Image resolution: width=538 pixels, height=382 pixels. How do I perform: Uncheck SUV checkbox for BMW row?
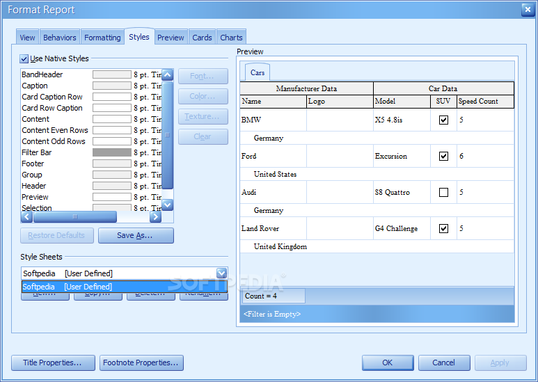(443, 120)
